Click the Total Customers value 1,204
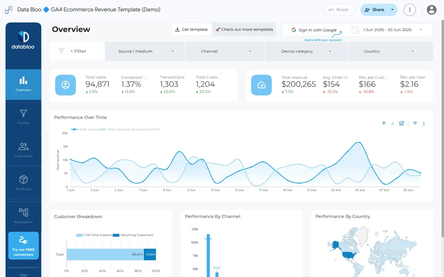The image size is (444, 277). coord(205,84)
